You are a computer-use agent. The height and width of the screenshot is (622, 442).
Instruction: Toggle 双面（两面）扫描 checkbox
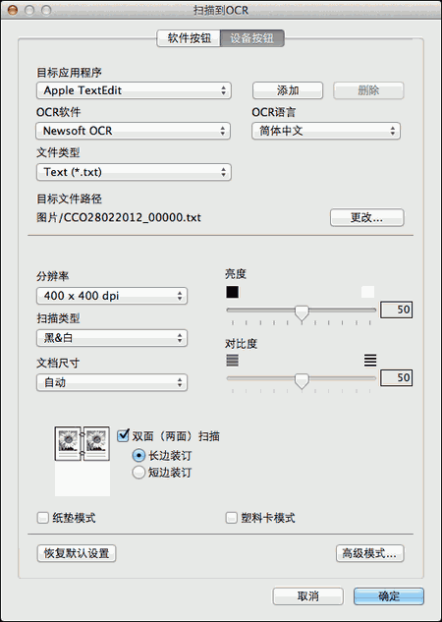coord(124,435)
